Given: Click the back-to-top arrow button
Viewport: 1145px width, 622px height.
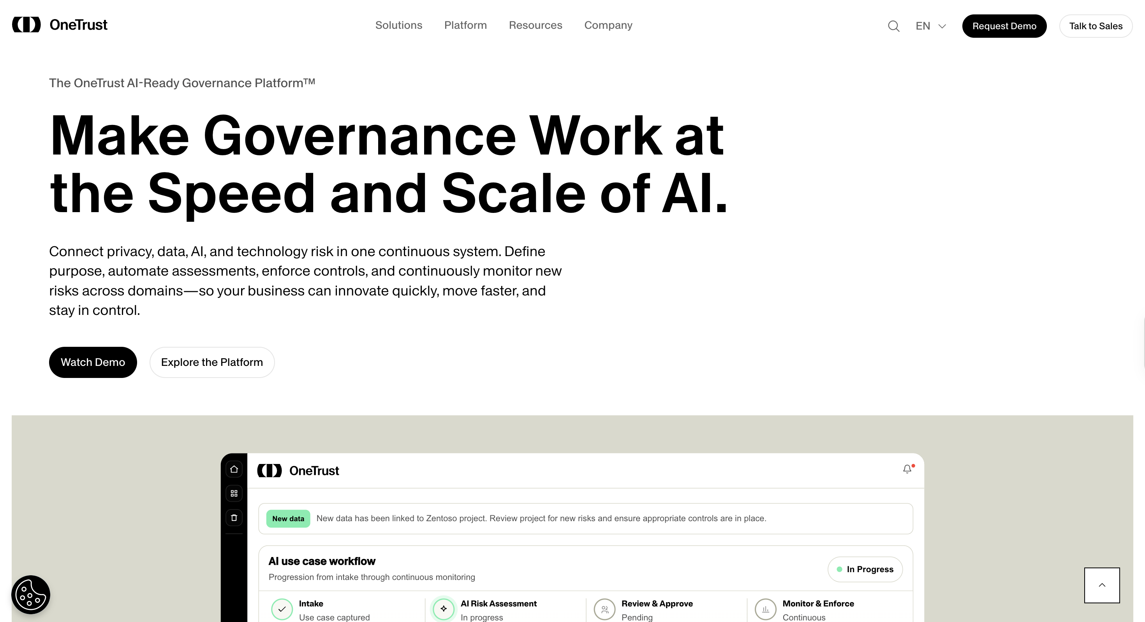Looking at the screenshot, I should click(1102, 585).
